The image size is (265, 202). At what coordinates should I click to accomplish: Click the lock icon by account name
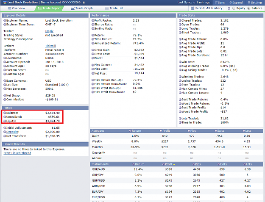click(84, 3)
